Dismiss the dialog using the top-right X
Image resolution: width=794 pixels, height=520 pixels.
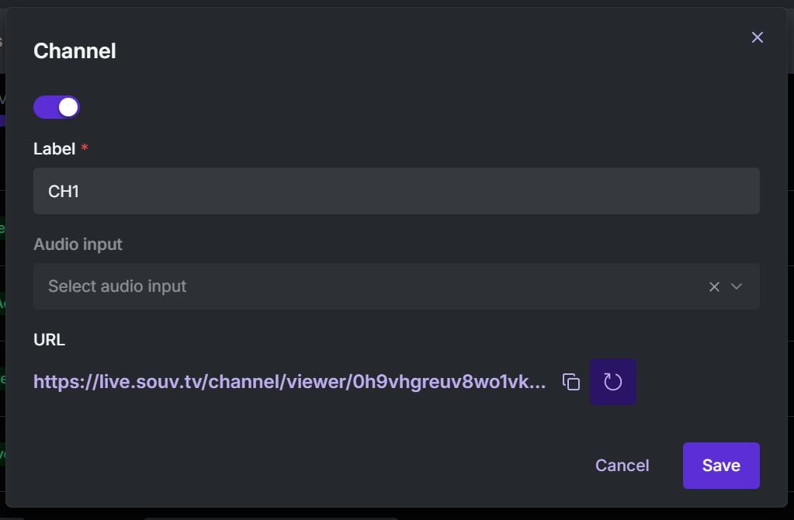tap(757, 36)
